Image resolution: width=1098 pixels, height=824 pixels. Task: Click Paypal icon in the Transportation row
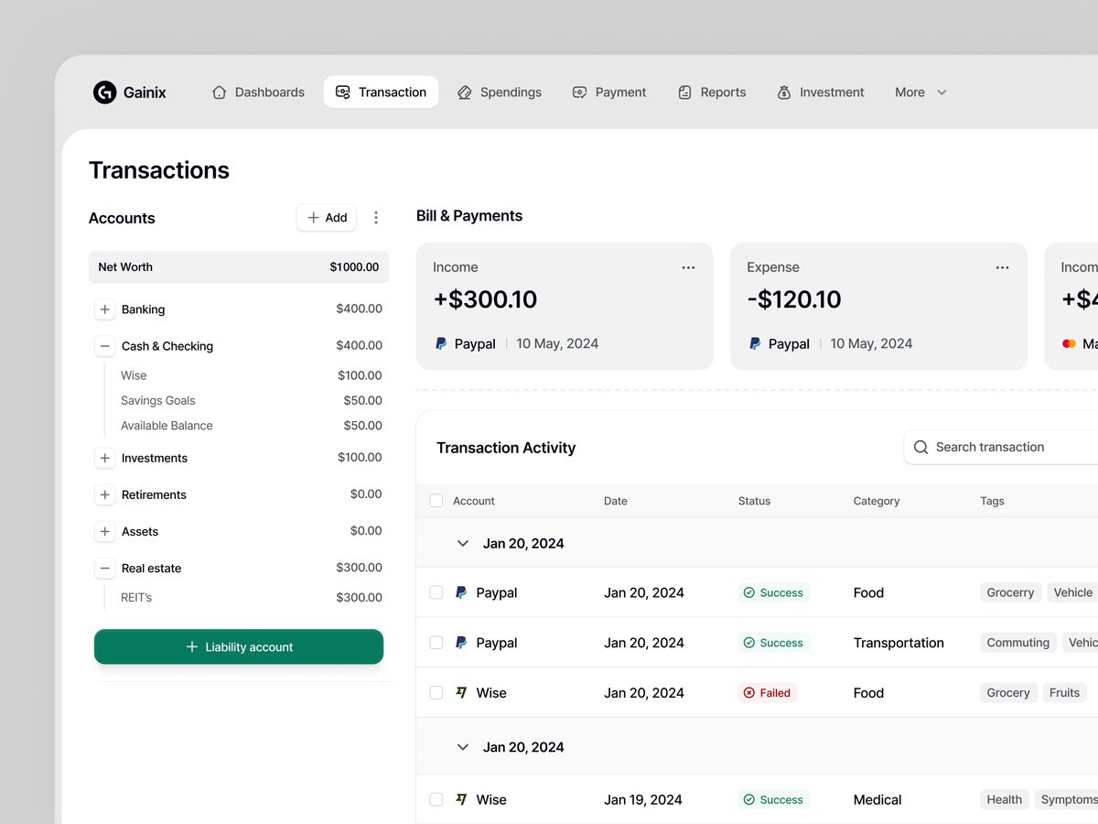[x=461, y=643]
